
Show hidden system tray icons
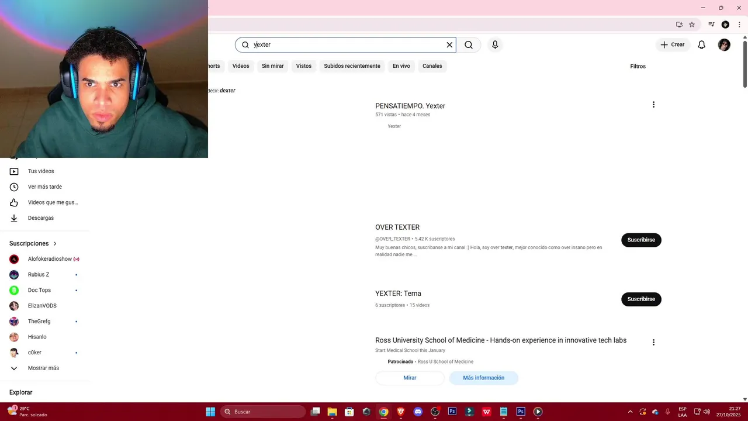630,412
